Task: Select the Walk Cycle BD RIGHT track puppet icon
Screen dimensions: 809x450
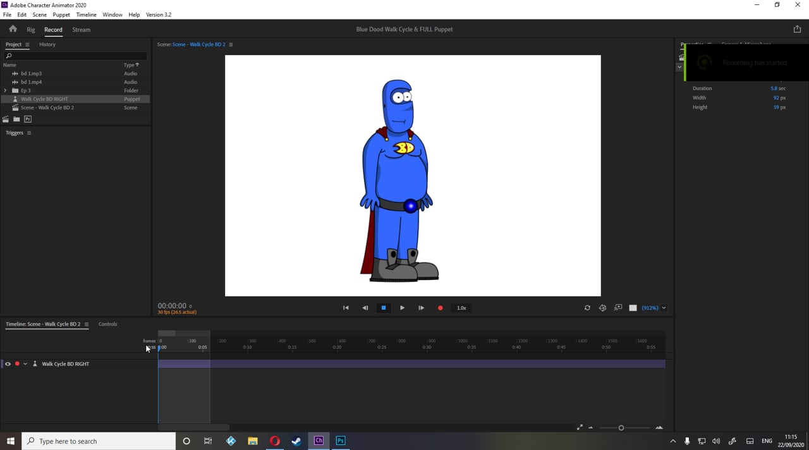Action: click(35, 364)
